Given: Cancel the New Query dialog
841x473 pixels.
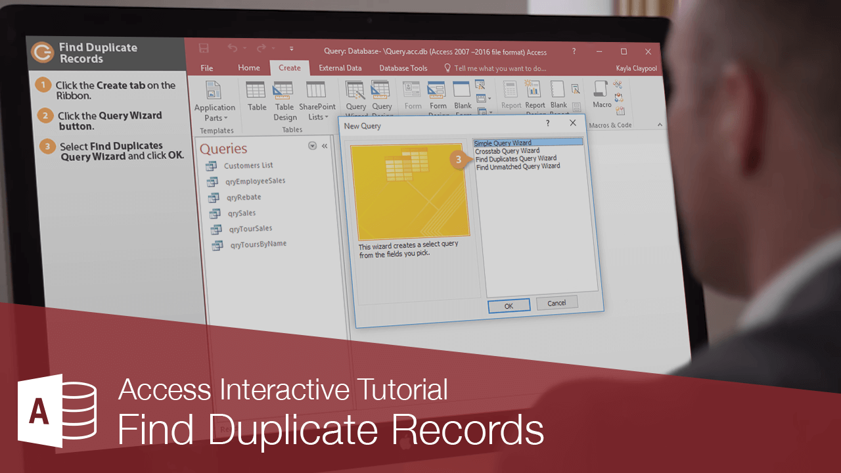Looking at the screenshot, I should tap(557, 303).
